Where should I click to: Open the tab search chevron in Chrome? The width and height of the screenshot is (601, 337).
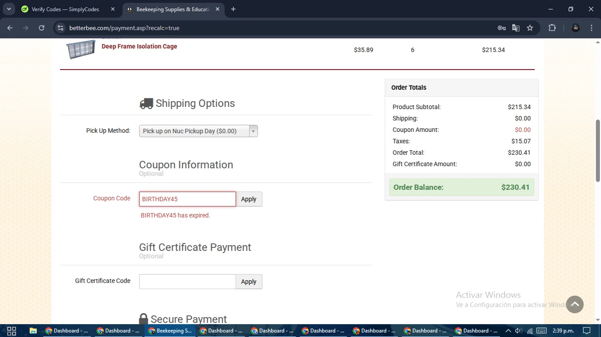click(x=9, y=9)
